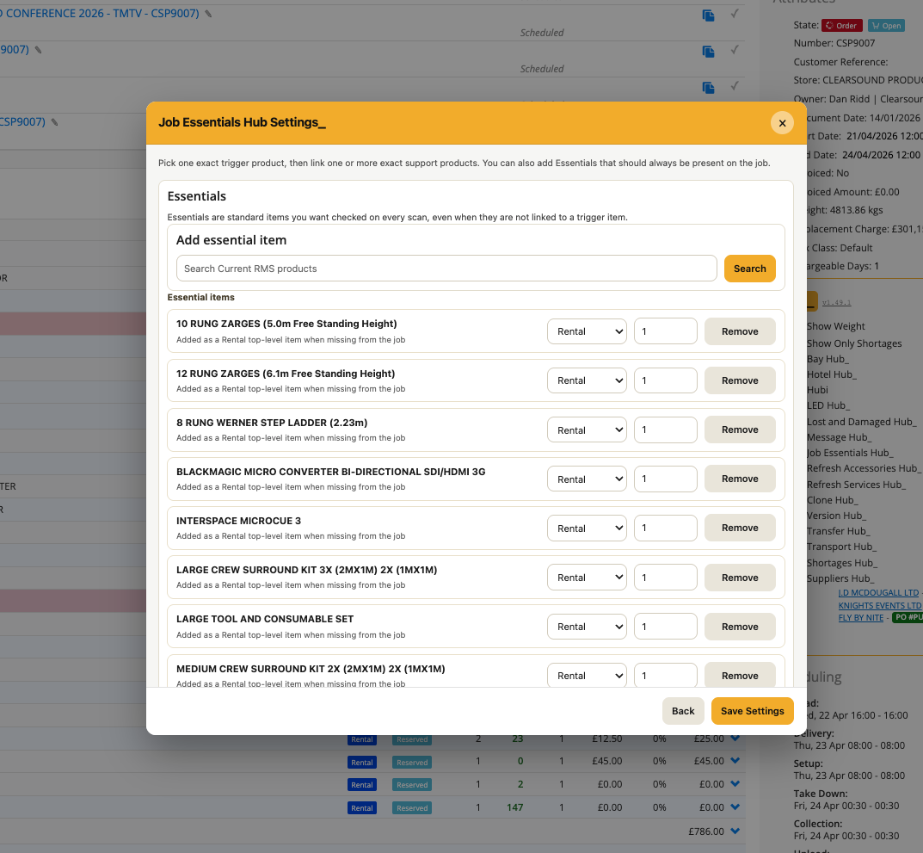Viewport: 923px width, 853px height.
Task: Open Clone Hub_ link in sidebar
Action: coord(833,500)
